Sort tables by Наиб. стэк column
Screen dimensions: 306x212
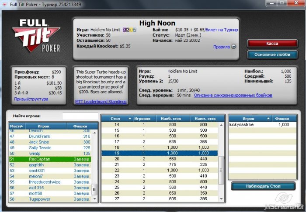tap(173, 119)
